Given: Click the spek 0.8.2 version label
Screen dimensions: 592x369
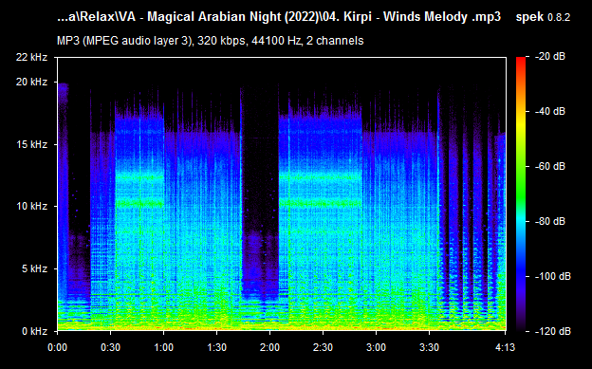Looking at the screenshot, I should [543, 17].
